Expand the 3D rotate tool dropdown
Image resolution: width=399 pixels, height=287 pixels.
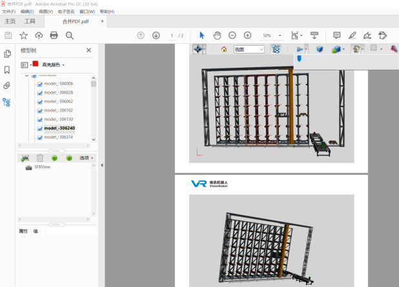click(204, 49)
